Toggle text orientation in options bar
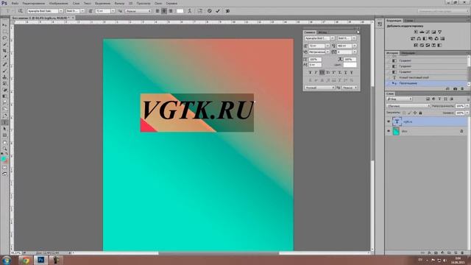Screen dimensions: 471x265 pyautogui.click(x=20, y=11)
